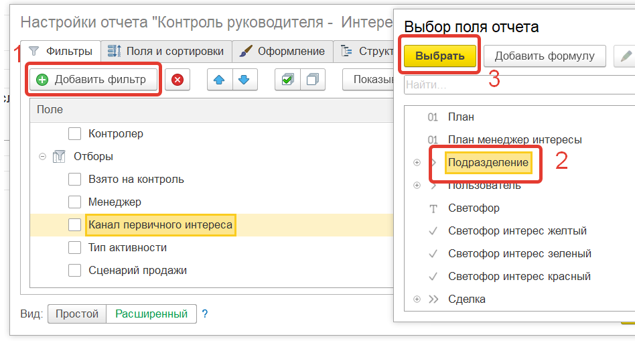Screen dimensions: 635x341
Task: Click the yellow Выбрать button
Action: [440, 56]
